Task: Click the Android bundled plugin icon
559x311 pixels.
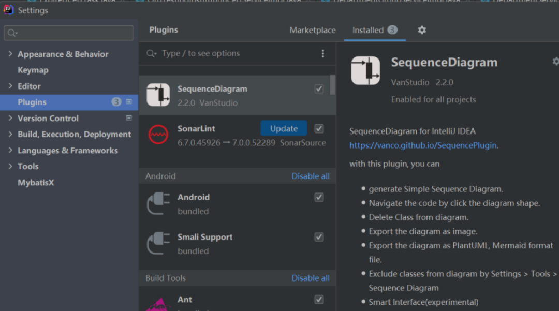Action: [x=158, y=203]
